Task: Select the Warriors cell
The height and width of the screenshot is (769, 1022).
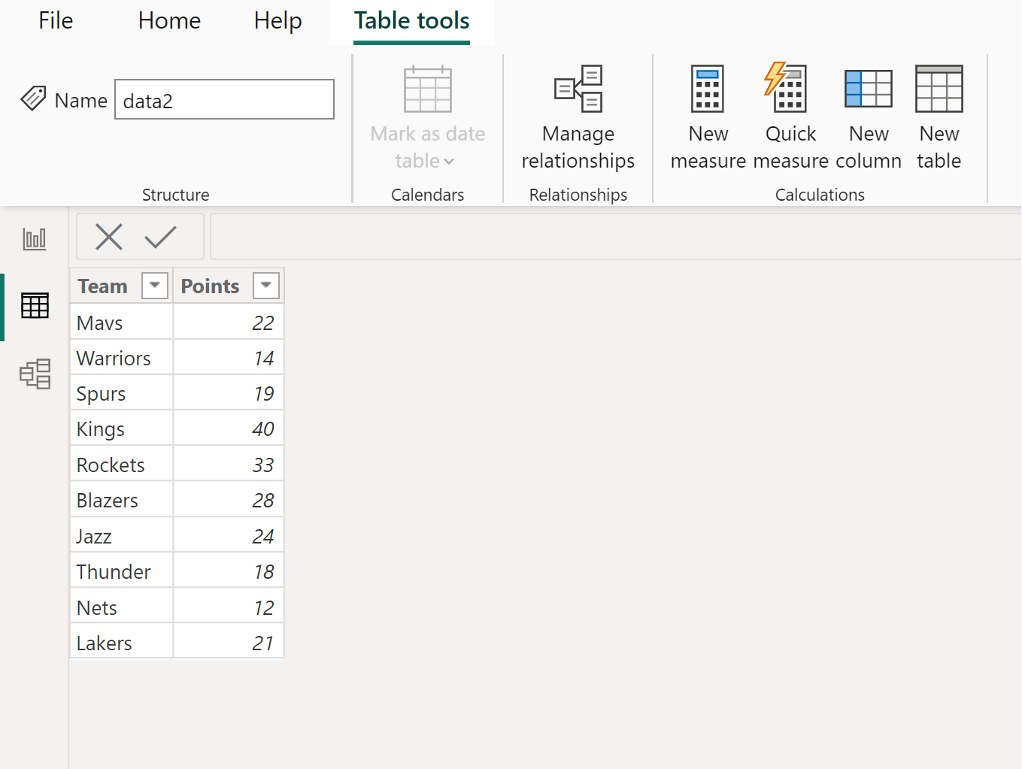Action: [121, 358]
